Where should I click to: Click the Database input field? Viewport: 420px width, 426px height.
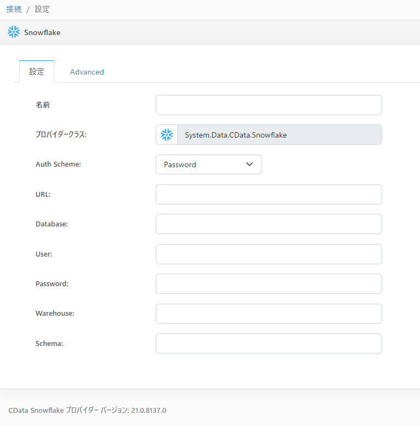[269, 224]
